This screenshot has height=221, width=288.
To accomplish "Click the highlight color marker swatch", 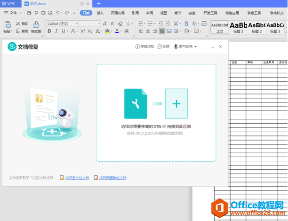I will coord(107,31).
